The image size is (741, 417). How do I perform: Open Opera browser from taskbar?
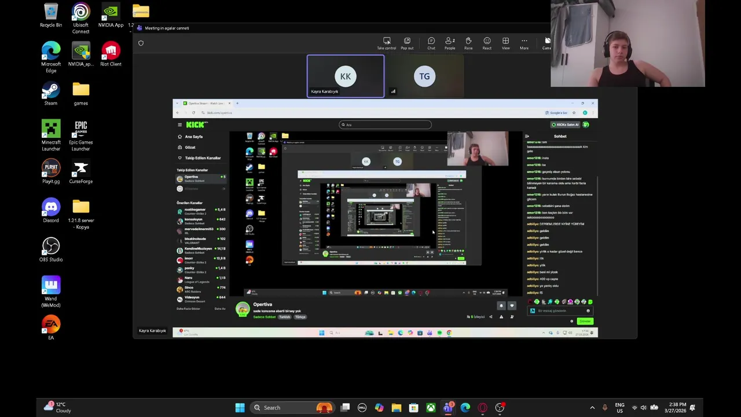[483, 408]
